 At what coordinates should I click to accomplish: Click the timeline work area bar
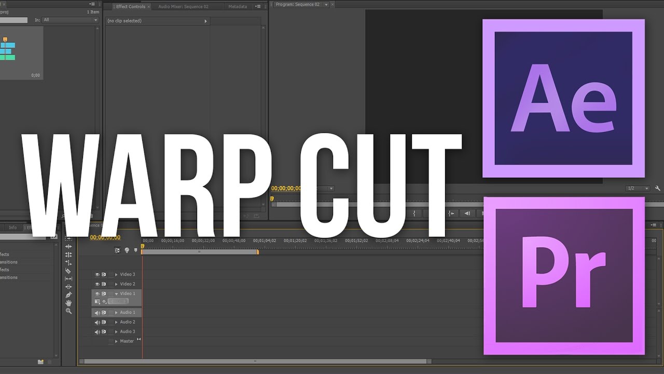pyautogui.click(x=200, y=252)
